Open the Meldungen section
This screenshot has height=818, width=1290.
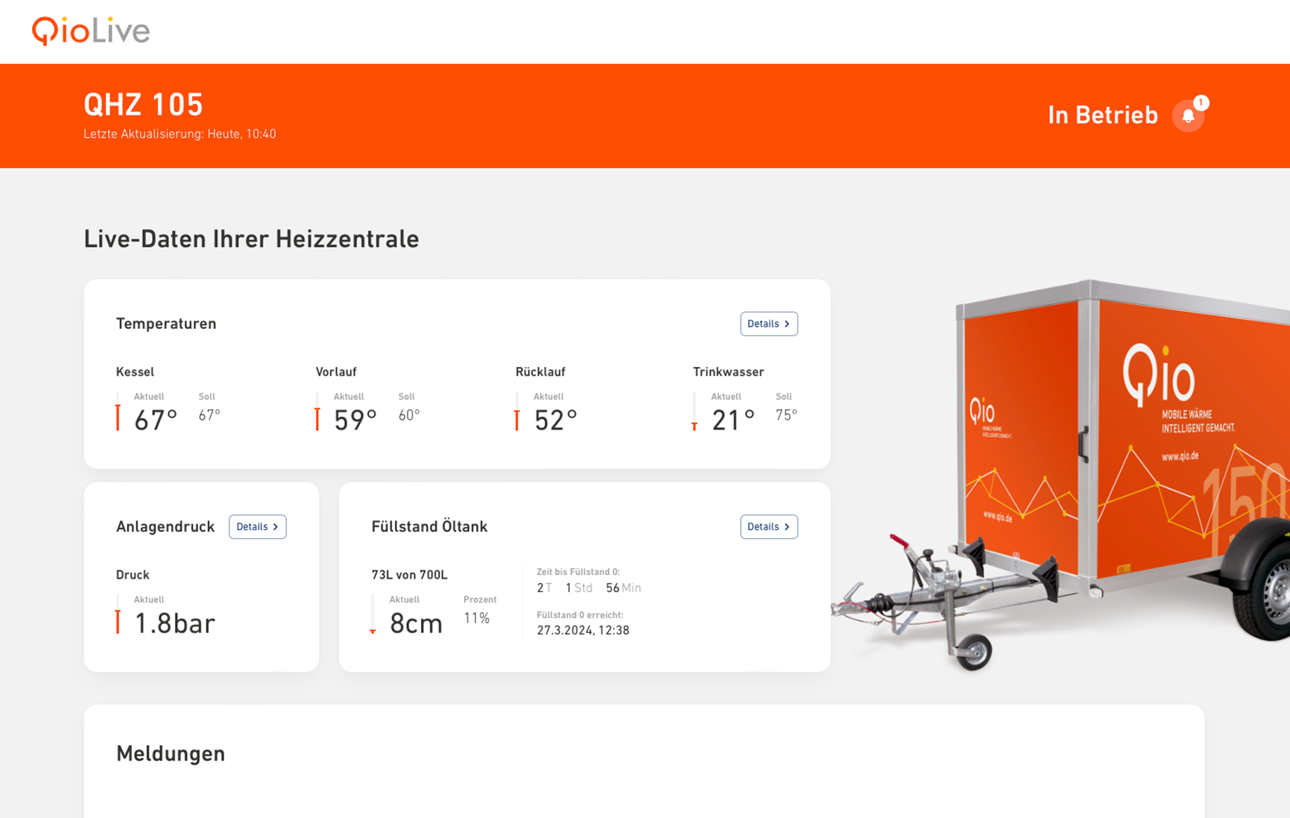(x=170, y=753)
